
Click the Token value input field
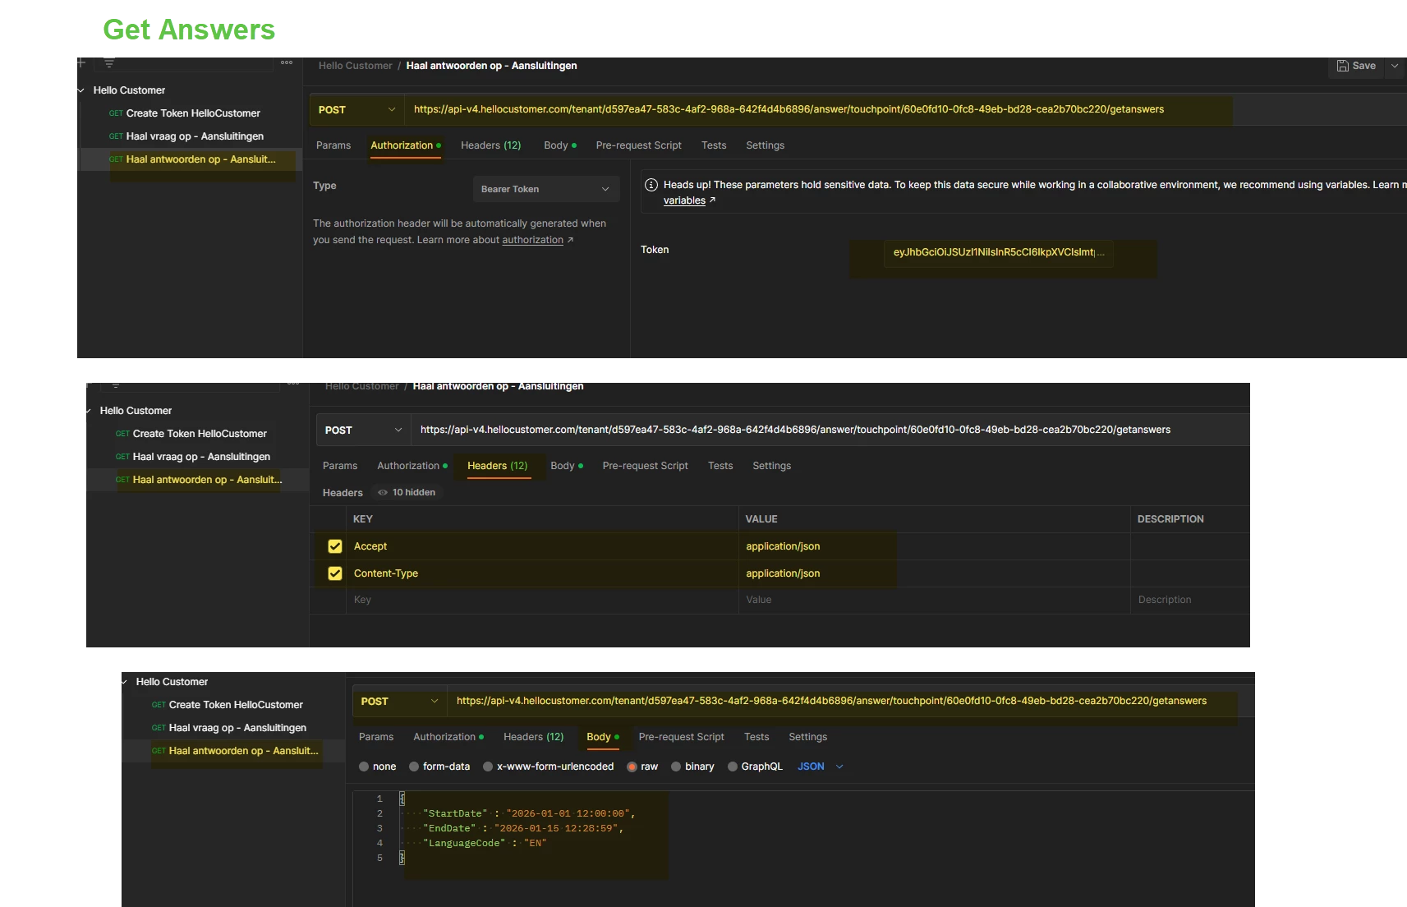point(998,252)
